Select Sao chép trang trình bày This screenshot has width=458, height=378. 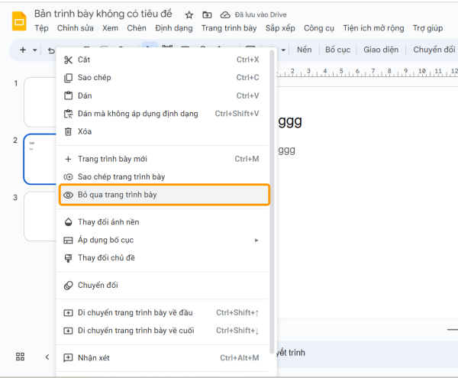pyautogui.click(x=162, y=176)
